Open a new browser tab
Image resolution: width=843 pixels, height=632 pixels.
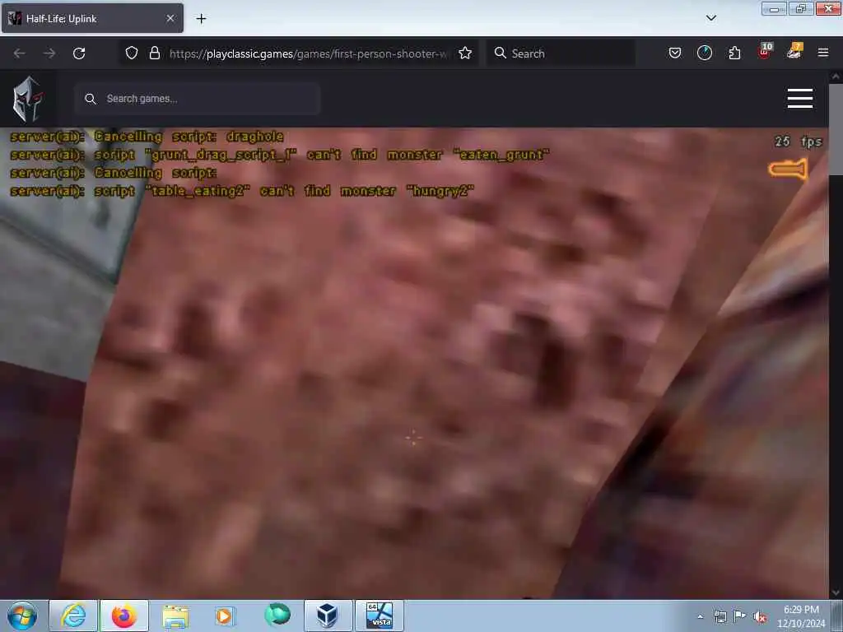(x=201, y=19)
